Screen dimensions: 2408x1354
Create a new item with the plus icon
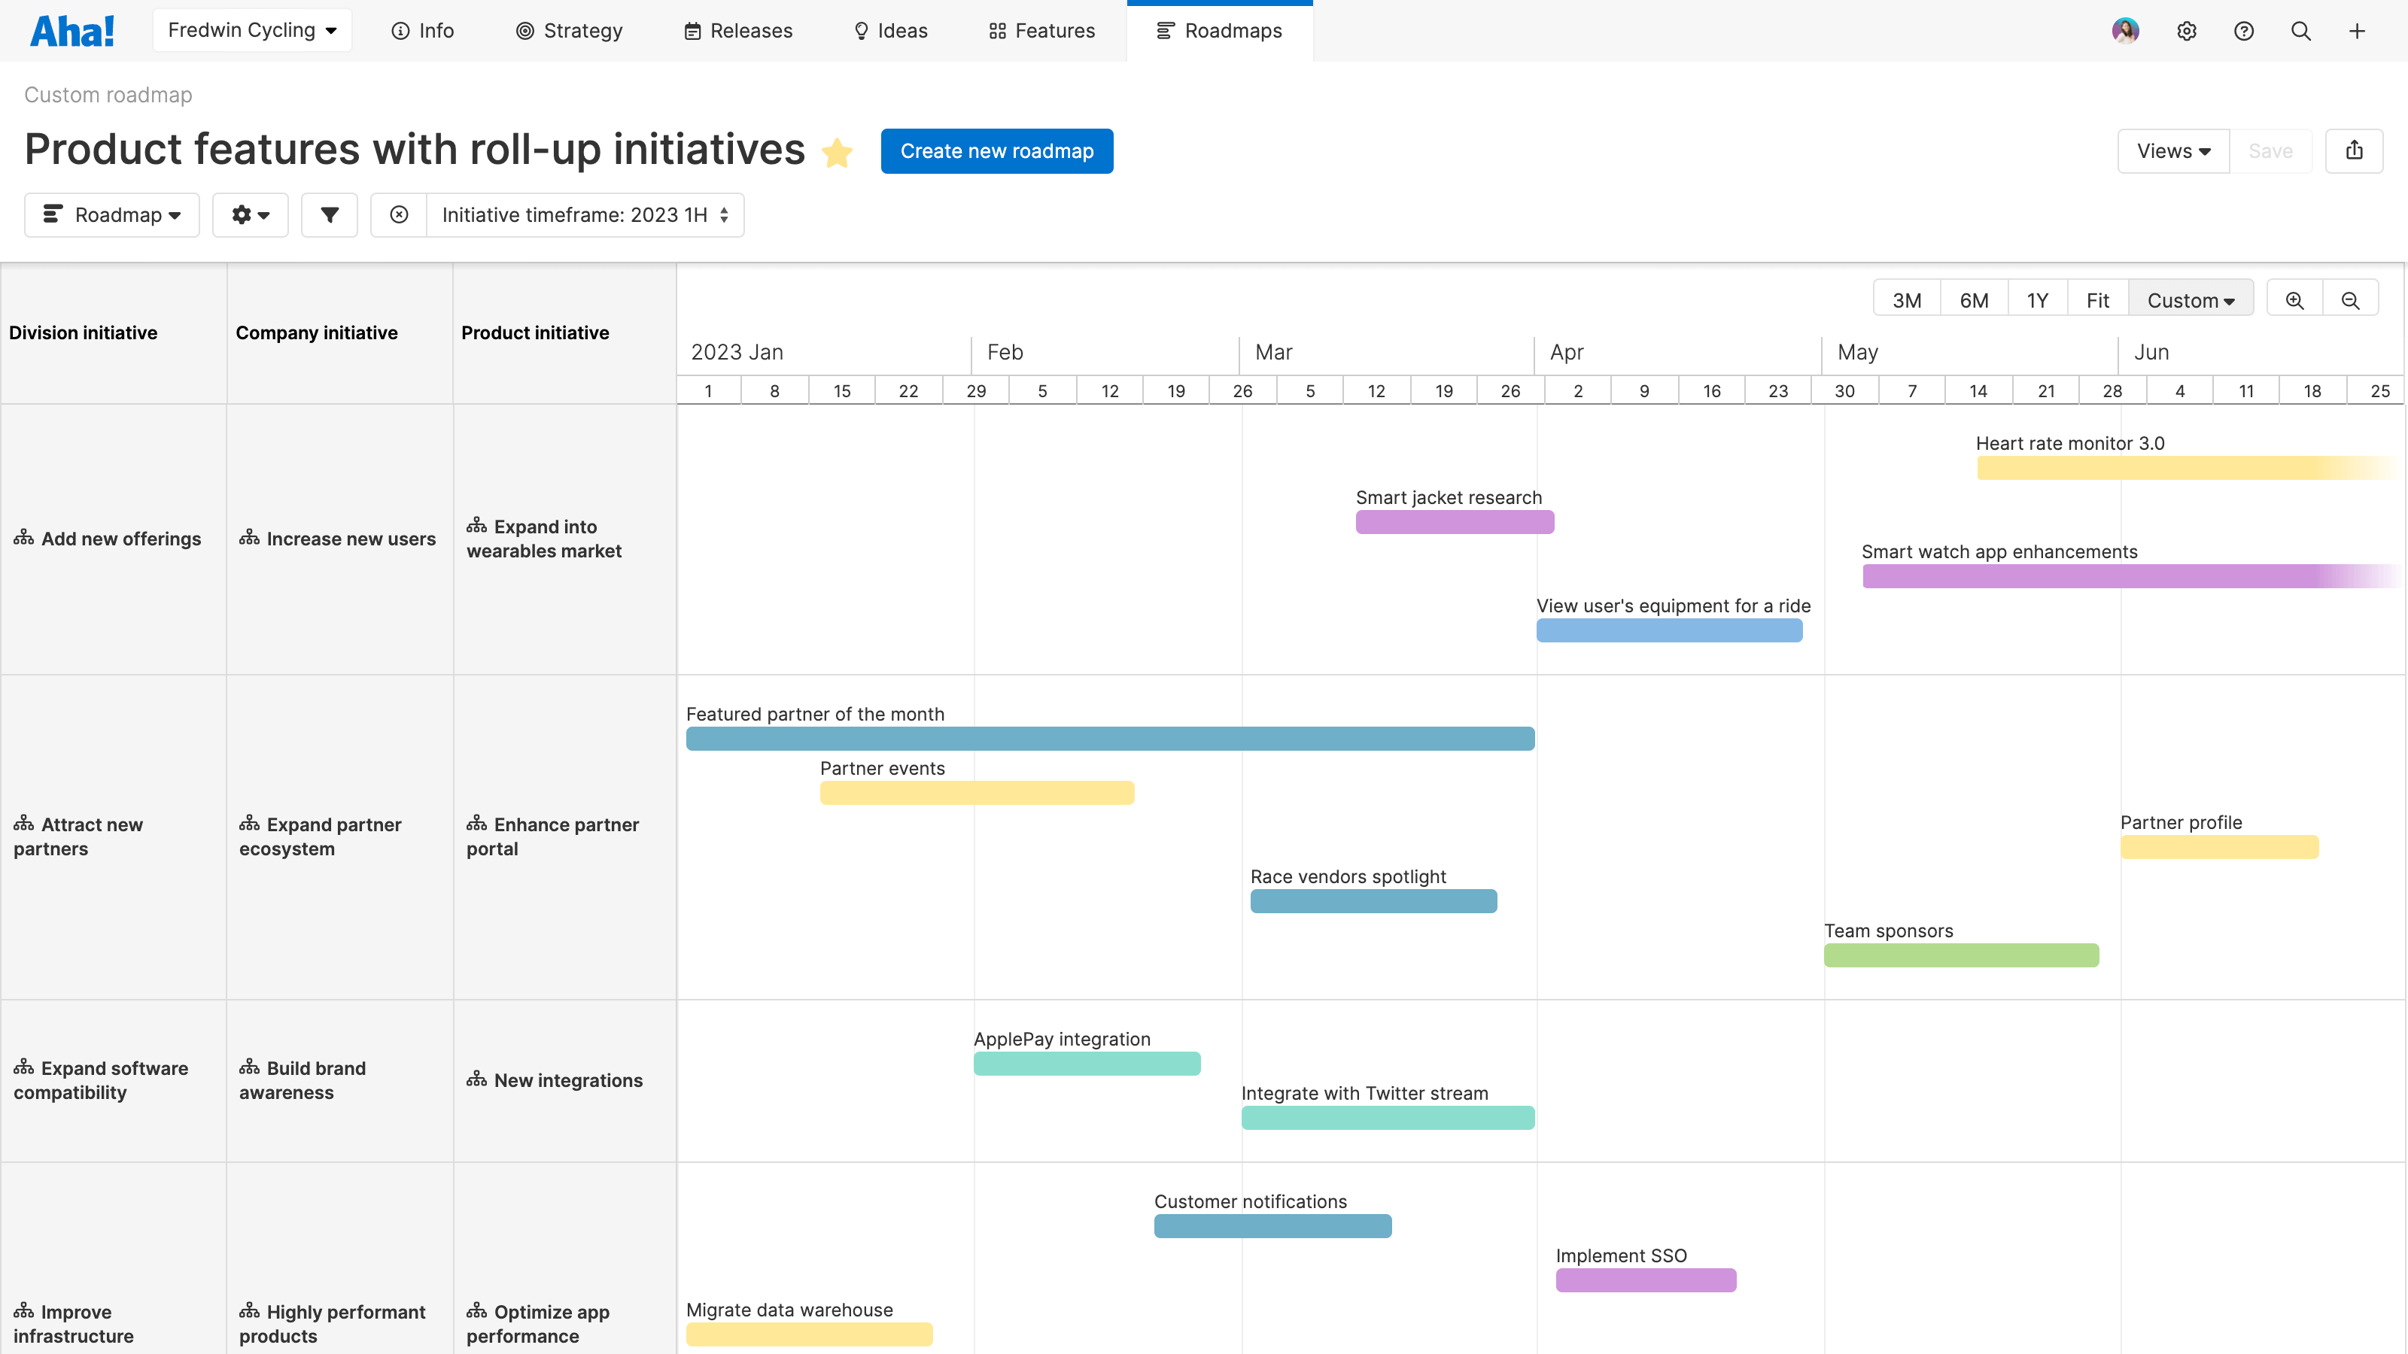pos(2357,31)
